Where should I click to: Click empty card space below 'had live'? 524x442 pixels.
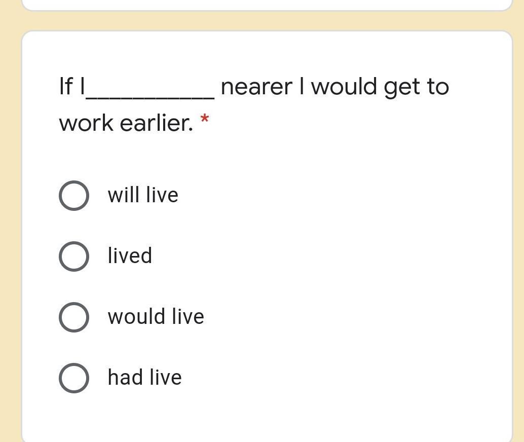pyautogui.click(x=267, y=416)
